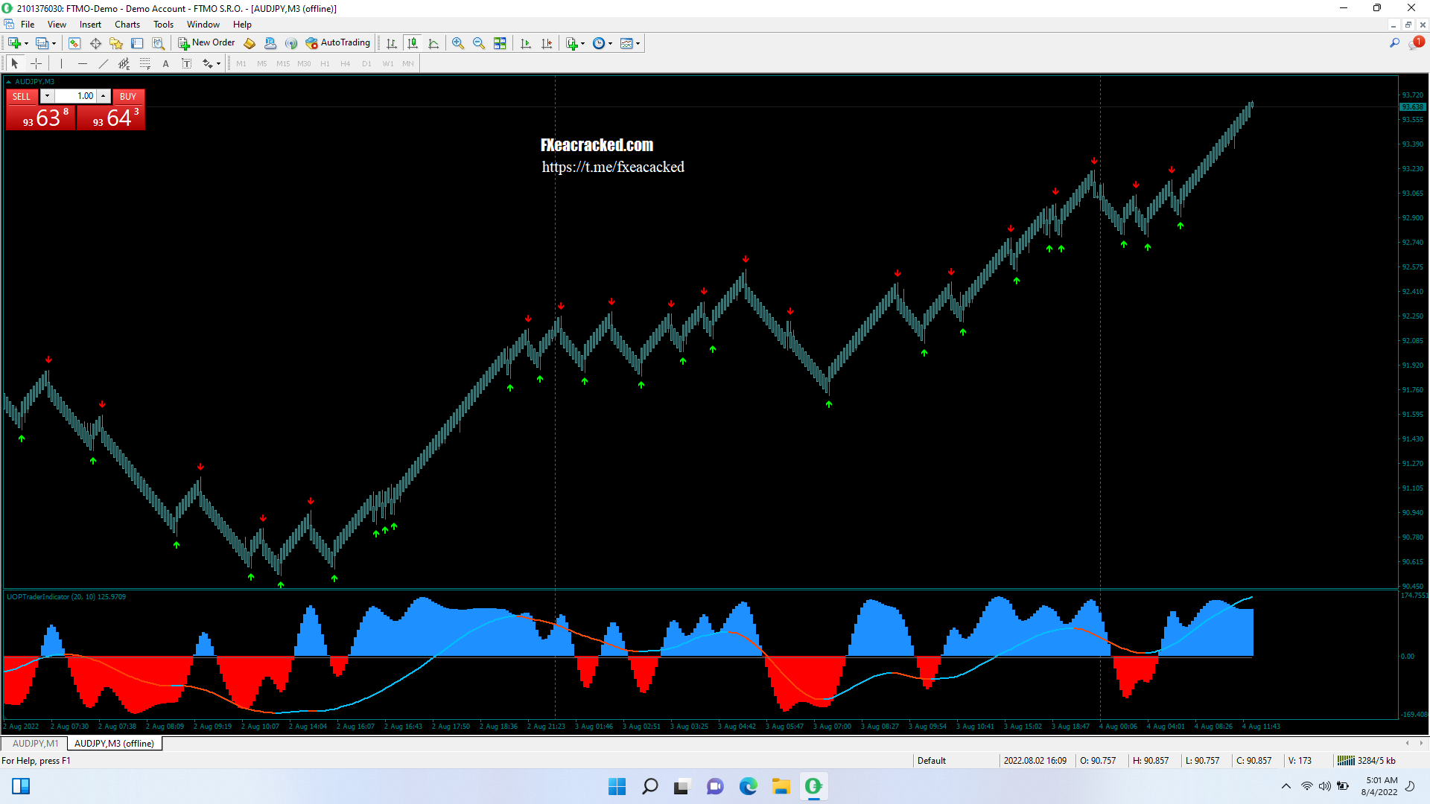Open File Explorer from the taskbar
The height and width of the screenshot is (804, 1430).
(x=781, y=786)
